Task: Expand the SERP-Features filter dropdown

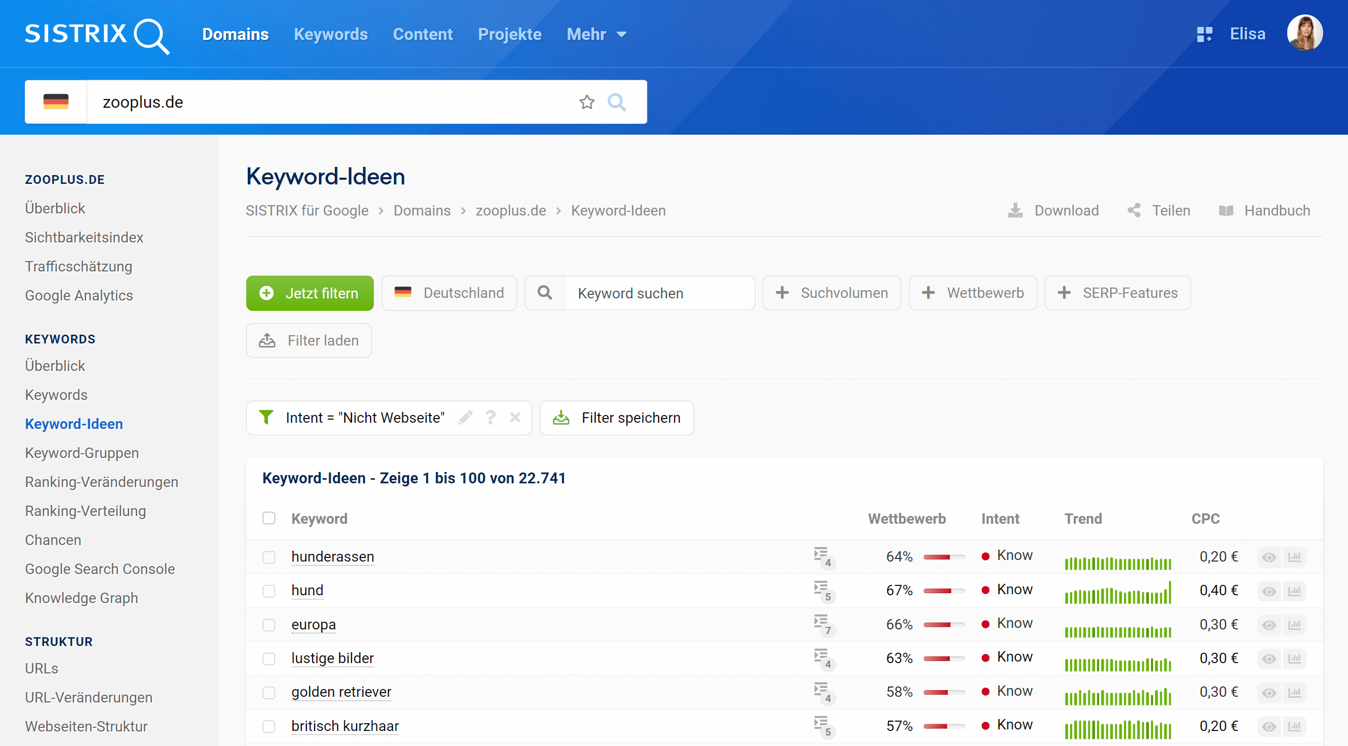Action: (1120, 293)
